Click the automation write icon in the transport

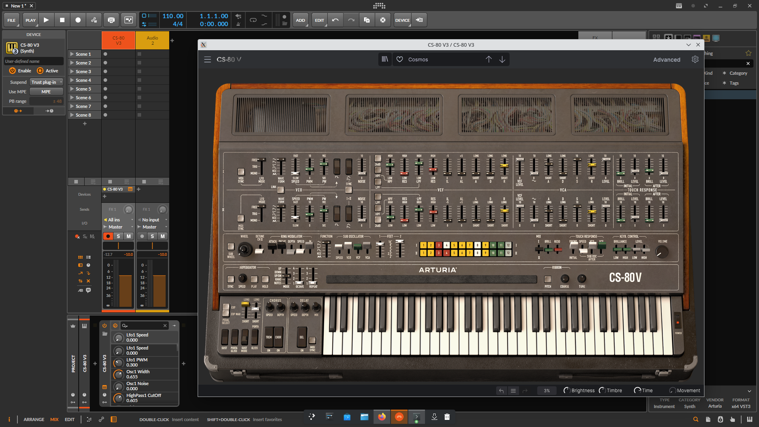[x=94, y=20]
